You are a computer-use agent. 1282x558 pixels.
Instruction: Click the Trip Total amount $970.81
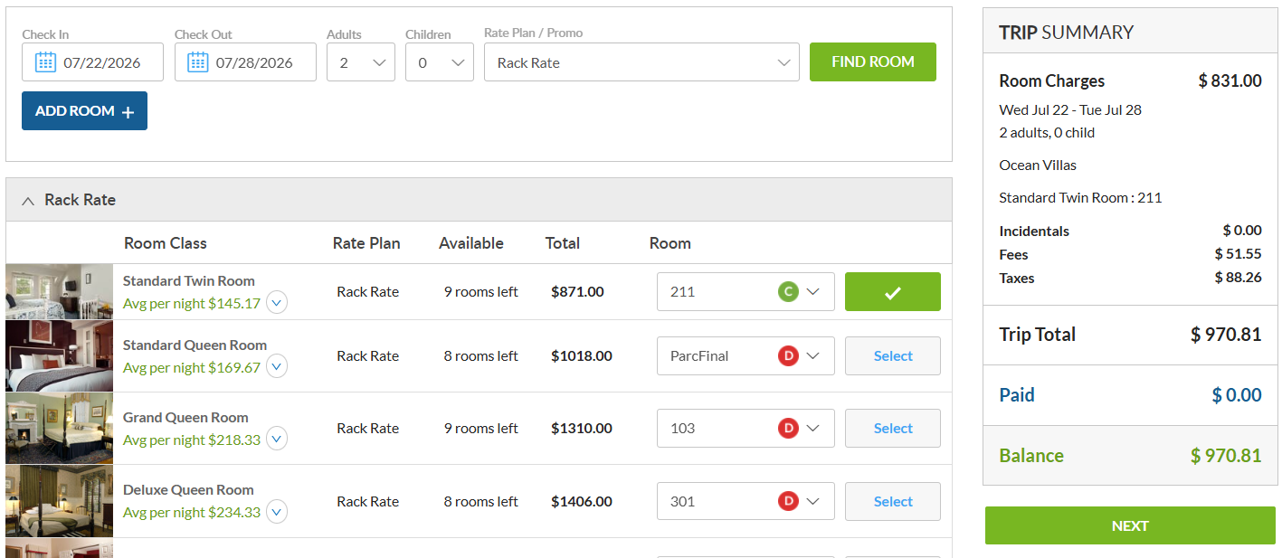[1226, 335]
